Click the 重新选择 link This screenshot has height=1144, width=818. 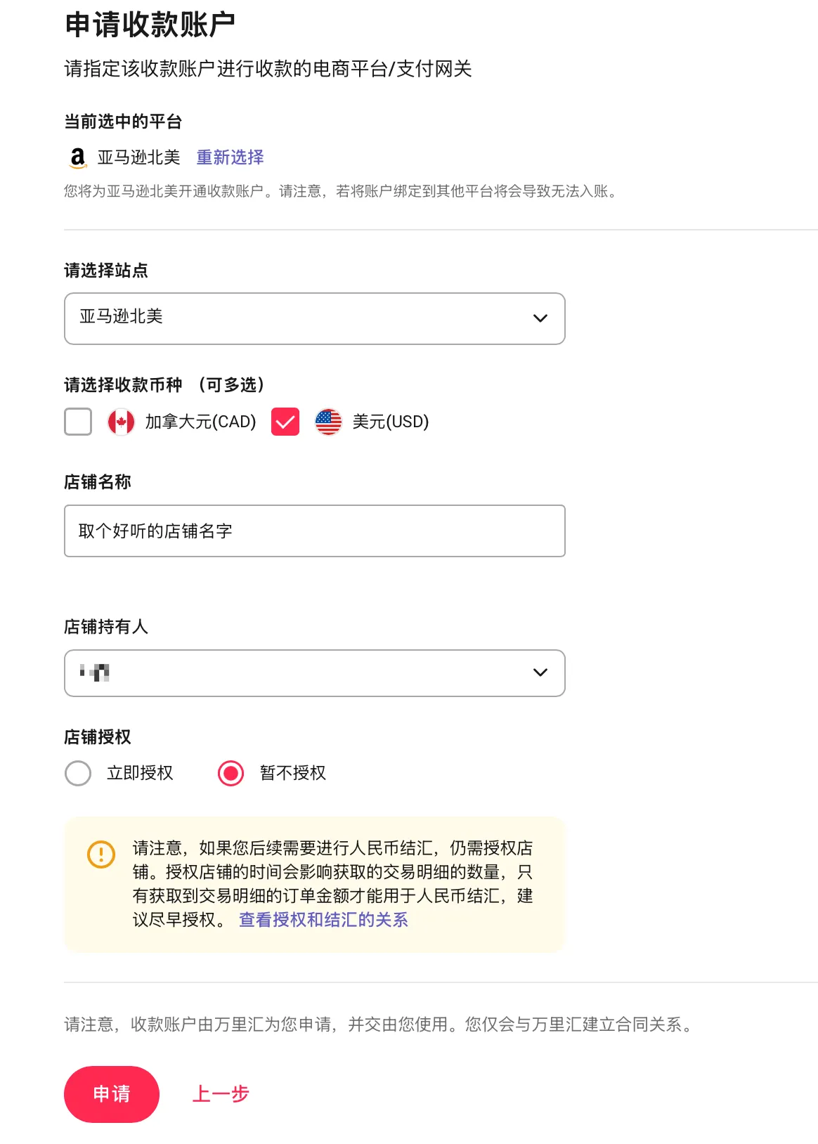tap(230, 157)
